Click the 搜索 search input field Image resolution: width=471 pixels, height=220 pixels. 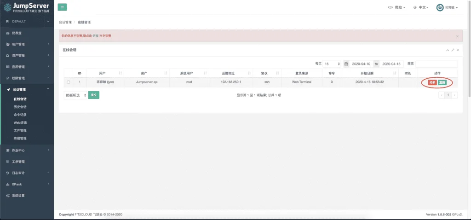pyautogui.click(x=437, y=64)
